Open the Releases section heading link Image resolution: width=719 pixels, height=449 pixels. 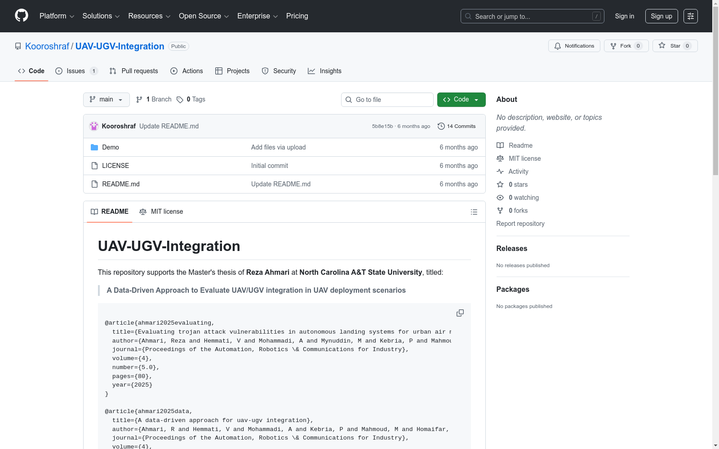(512, 249)
